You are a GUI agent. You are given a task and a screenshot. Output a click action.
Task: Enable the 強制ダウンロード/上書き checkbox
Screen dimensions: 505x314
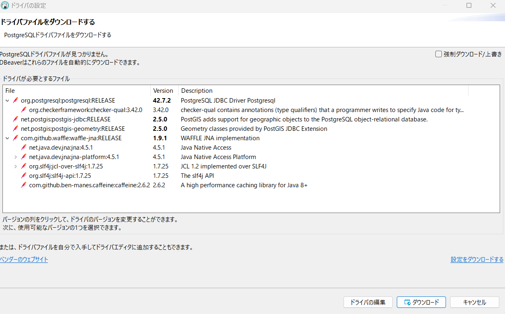(x=439, y=54)
